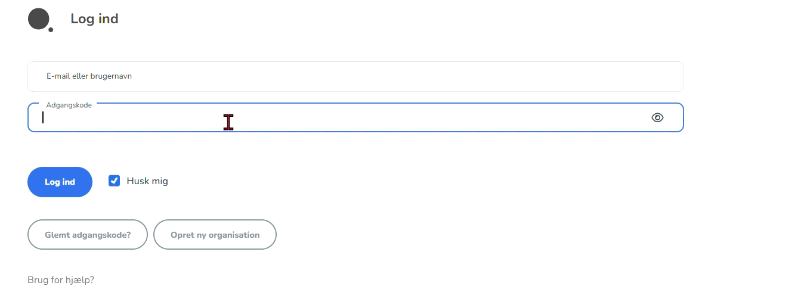Screen dimensions: 798x292
Task: Disable the remember me checkbox
Action: pyautogui.click(x=115, y=181)
